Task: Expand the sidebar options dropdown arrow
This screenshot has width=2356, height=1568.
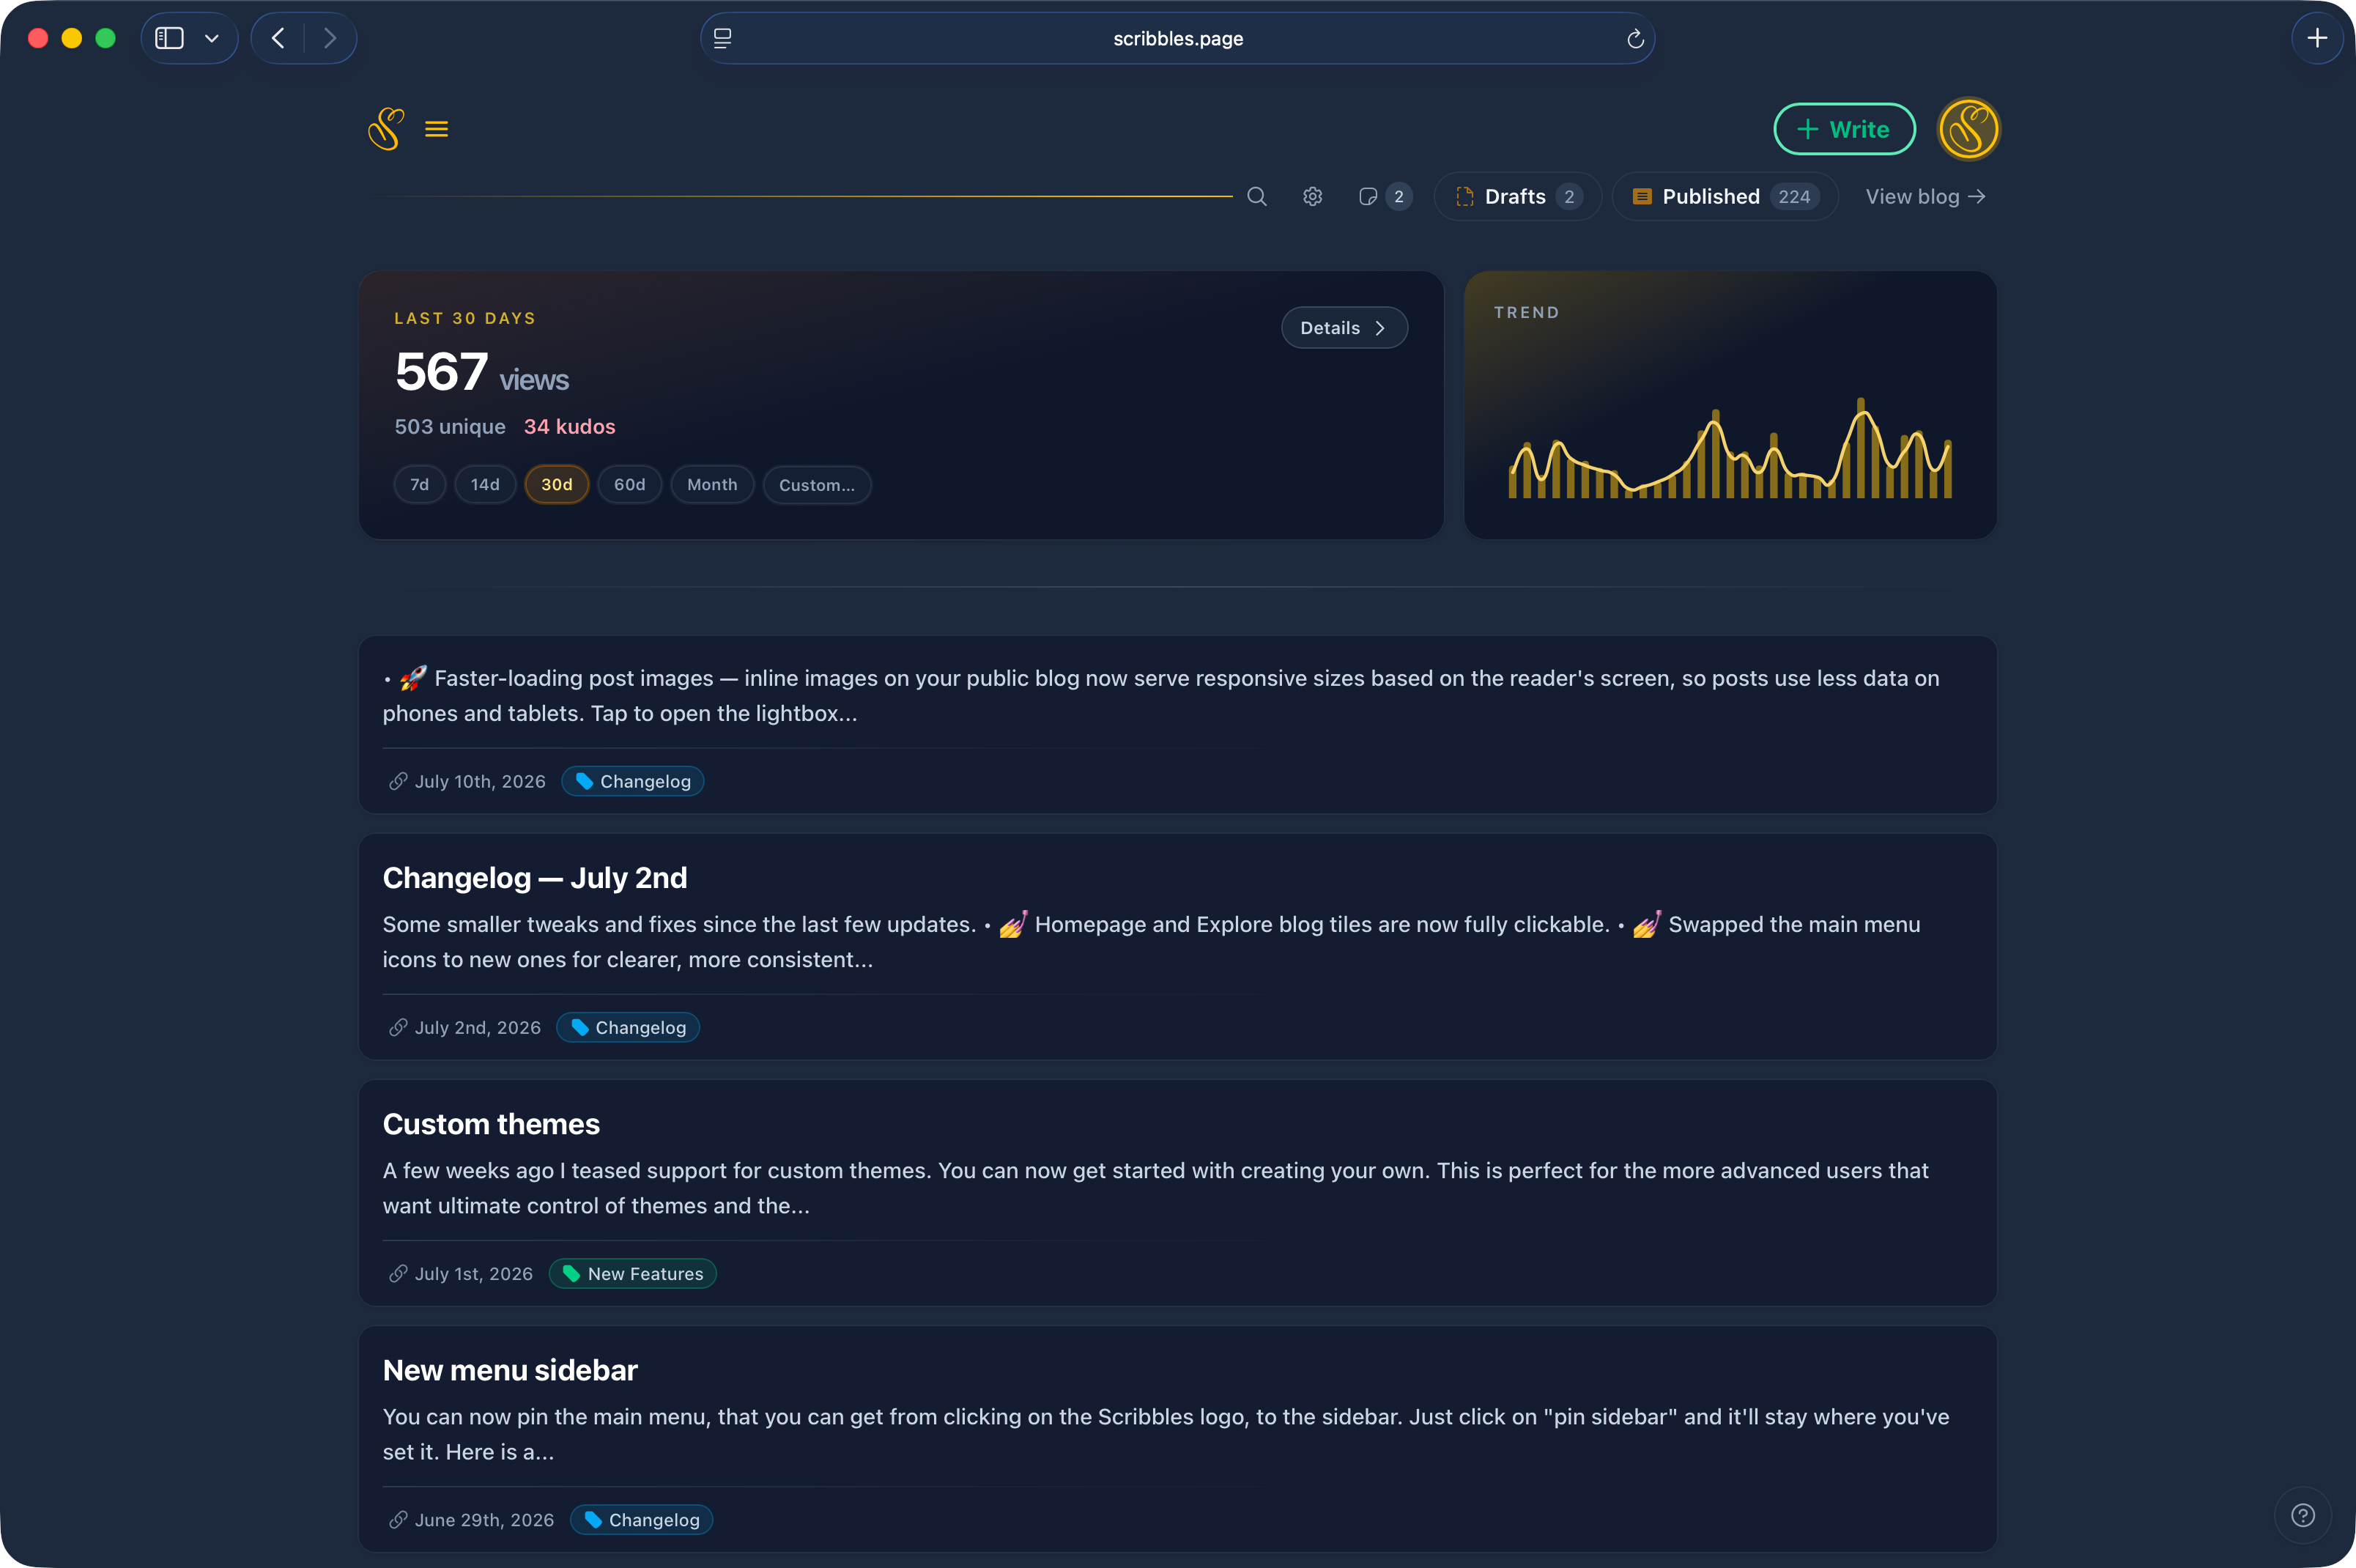Action: point(212,38)
